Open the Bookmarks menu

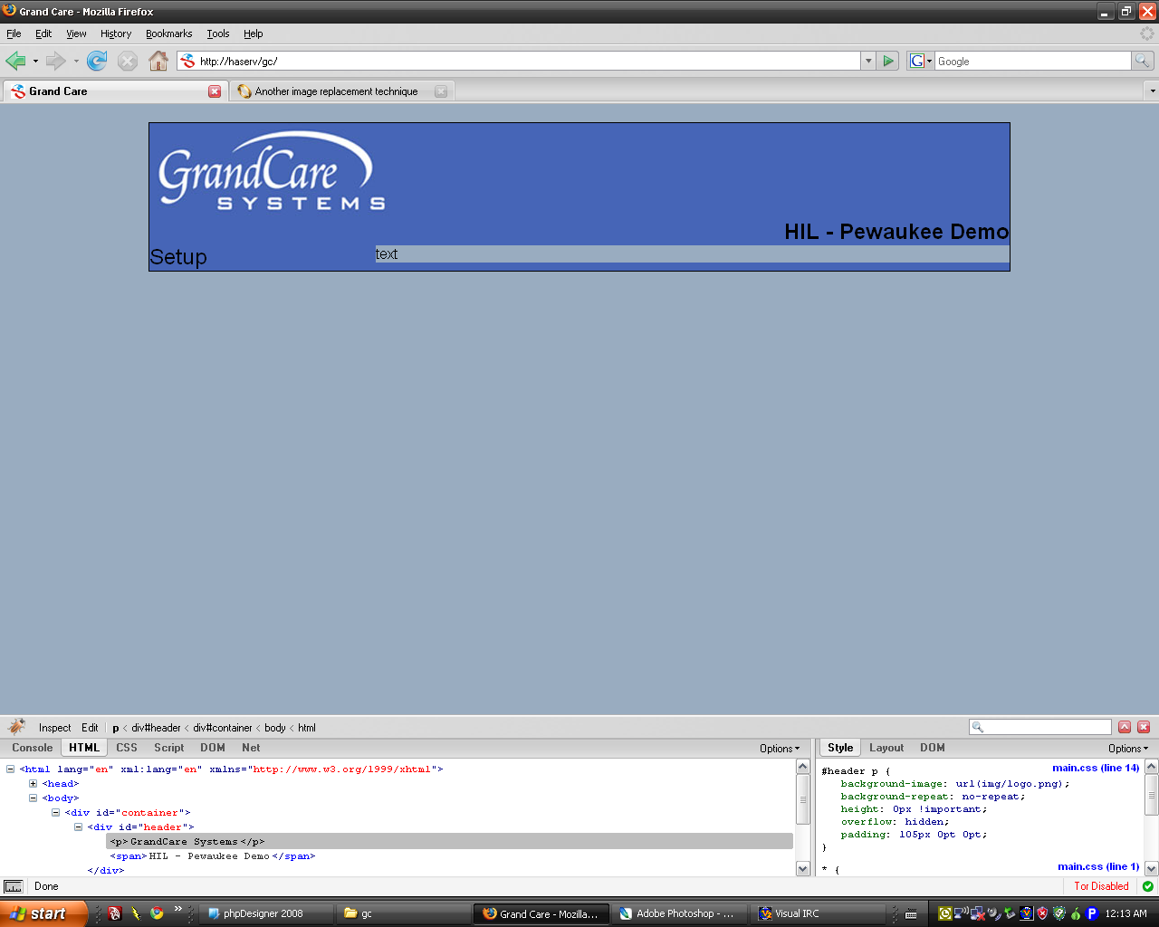(x=168, y=33)
